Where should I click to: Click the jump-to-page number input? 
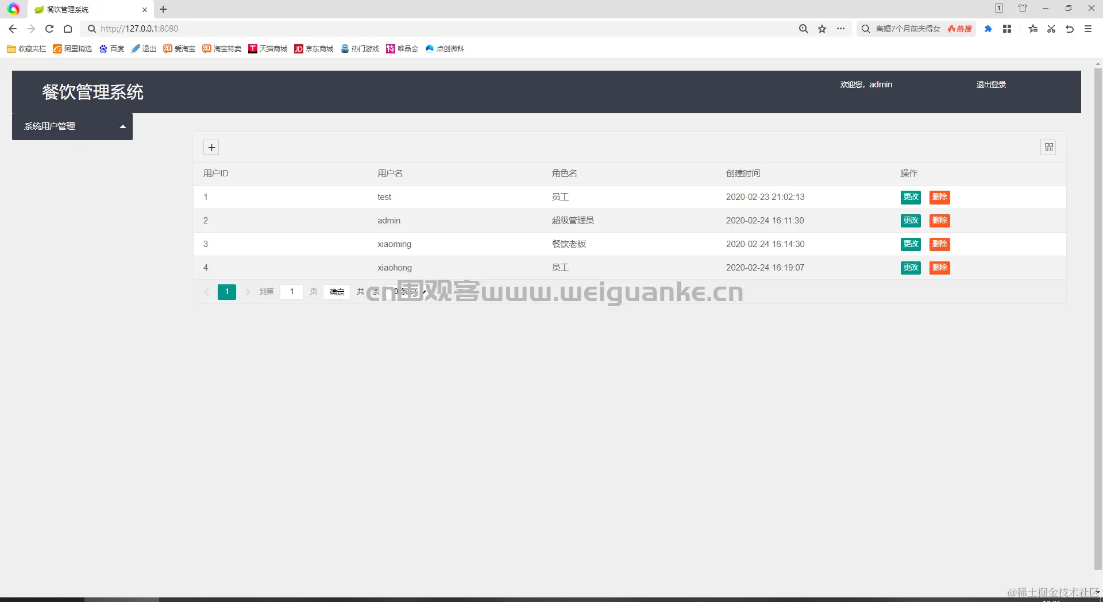click(292, 292)
